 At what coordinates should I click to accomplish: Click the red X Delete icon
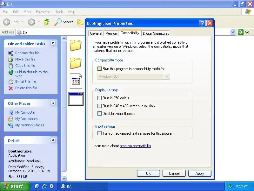coord(11,88)
